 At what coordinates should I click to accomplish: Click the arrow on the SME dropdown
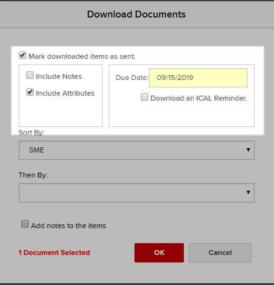tap(248, 150)
